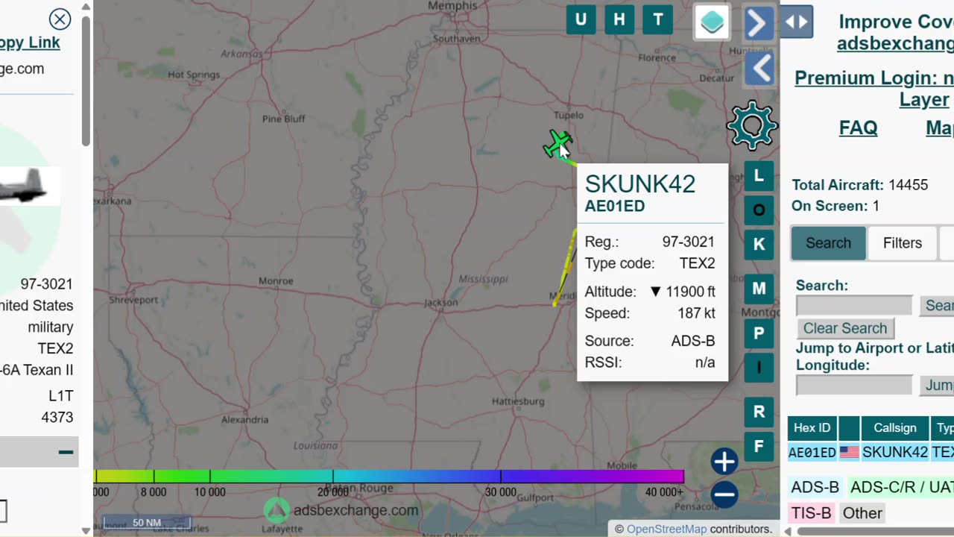Toggle the O map option button
Image resolution: width=954 pixels, height=537 pixels.
(759, 210)
